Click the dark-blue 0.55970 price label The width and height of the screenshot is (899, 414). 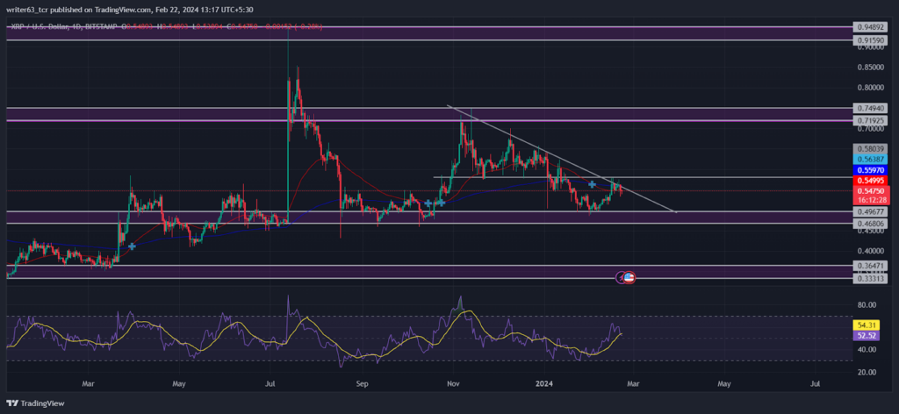870,170
